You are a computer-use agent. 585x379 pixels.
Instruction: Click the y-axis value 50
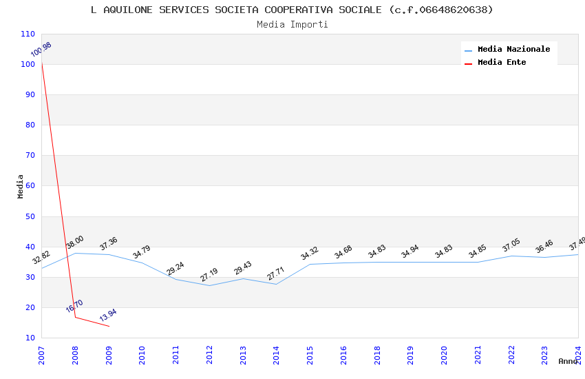(x=30, y=216)
